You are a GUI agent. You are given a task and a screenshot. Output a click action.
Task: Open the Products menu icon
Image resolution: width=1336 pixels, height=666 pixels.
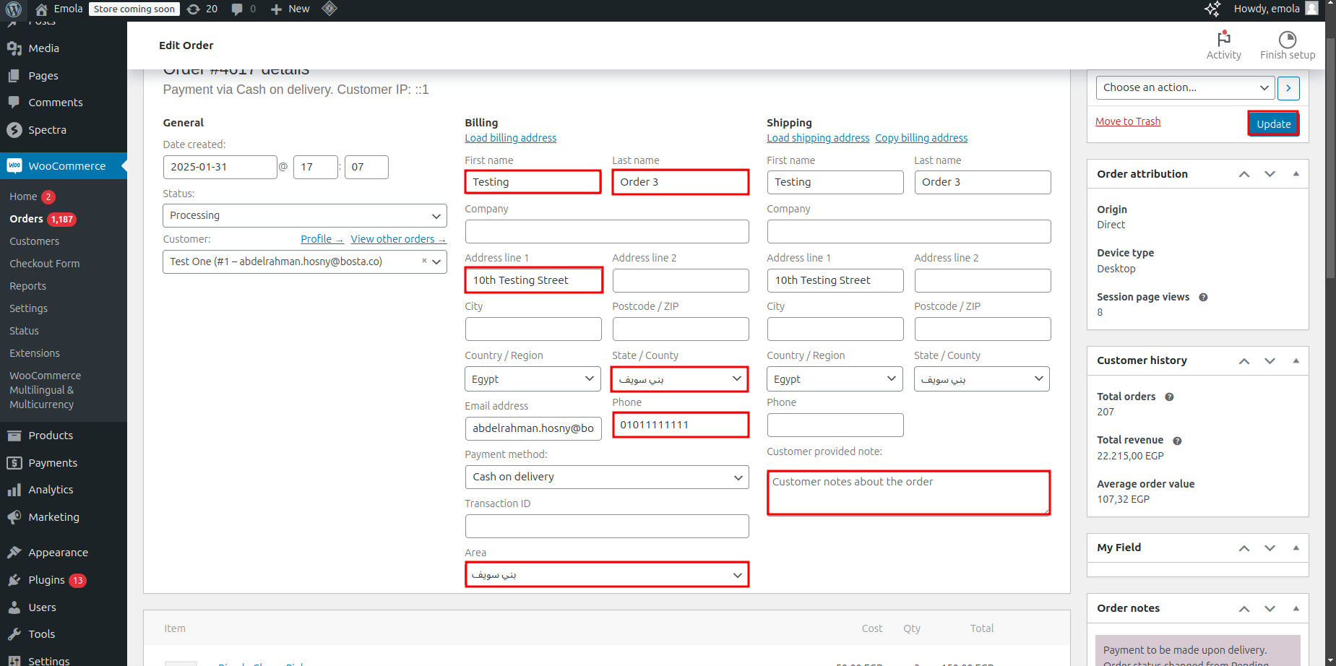pos(14,436)
